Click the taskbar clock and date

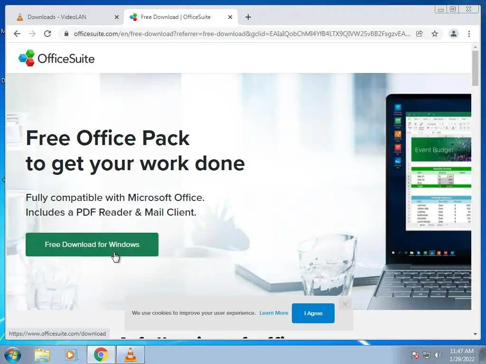[x=462, y=355]
